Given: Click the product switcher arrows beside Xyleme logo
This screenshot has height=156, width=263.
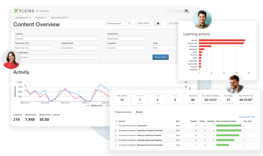Looking at the screenshot, I should [37, 11].
